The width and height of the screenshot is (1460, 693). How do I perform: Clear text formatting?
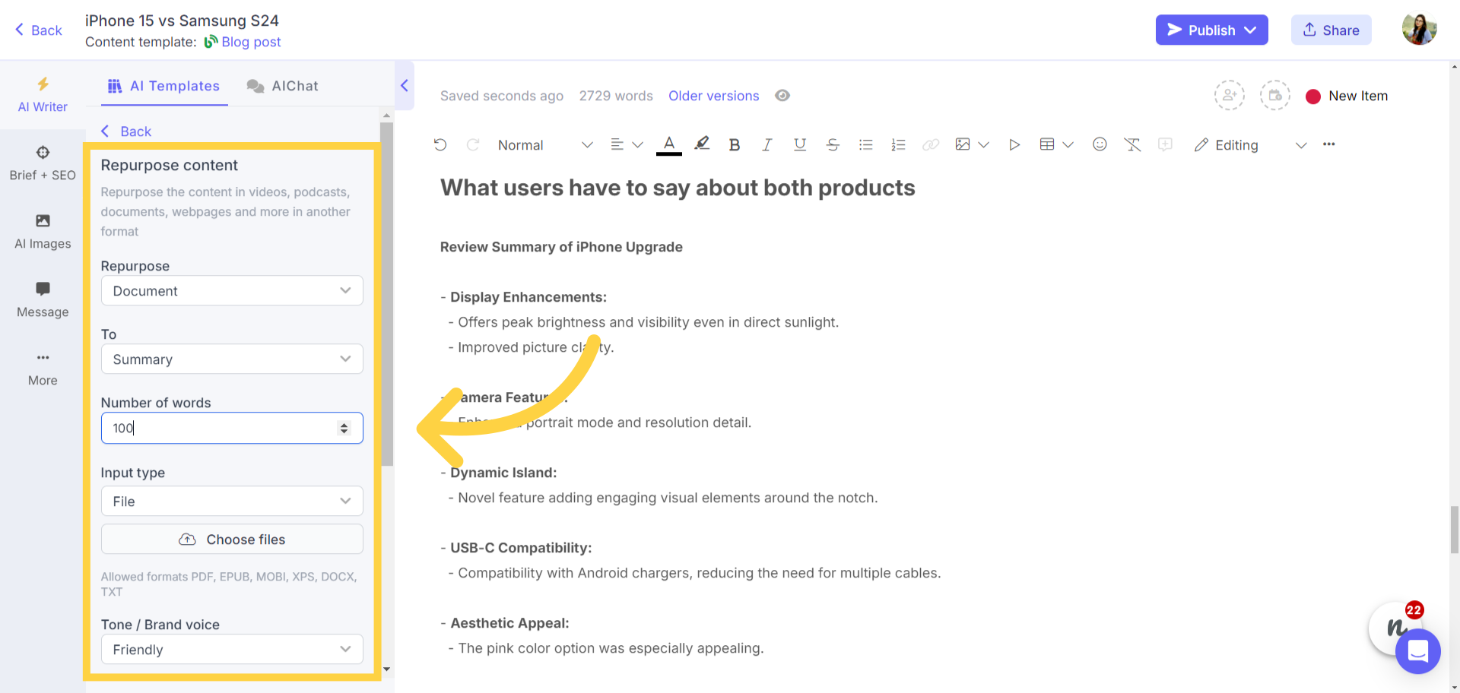1132,144
